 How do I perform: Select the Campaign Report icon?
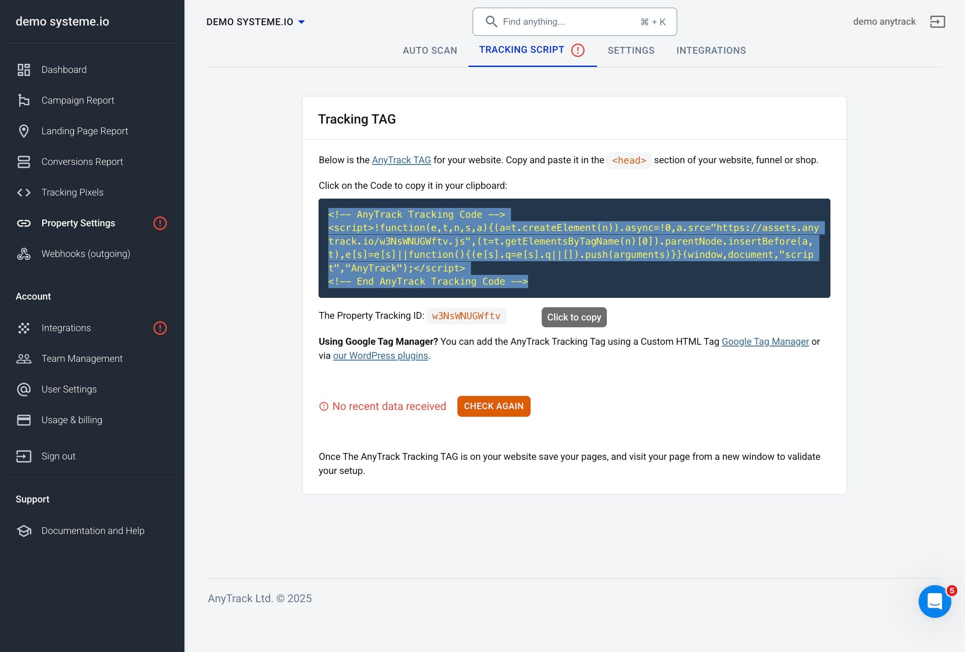[24, 100]
